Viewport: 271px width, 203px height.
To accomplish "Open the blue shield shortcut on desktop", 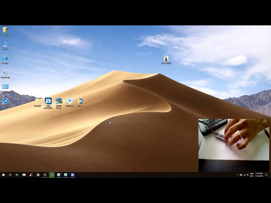I will 69,102.
